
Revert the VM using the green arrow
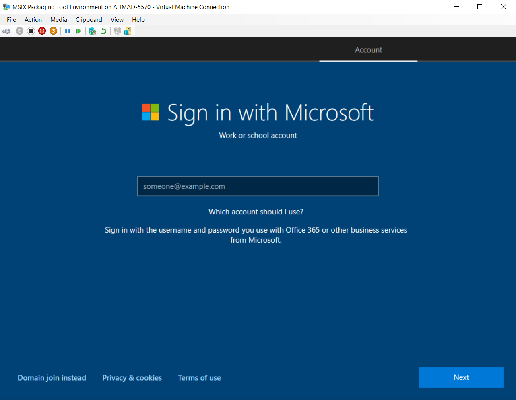click(x=103, y=31)
